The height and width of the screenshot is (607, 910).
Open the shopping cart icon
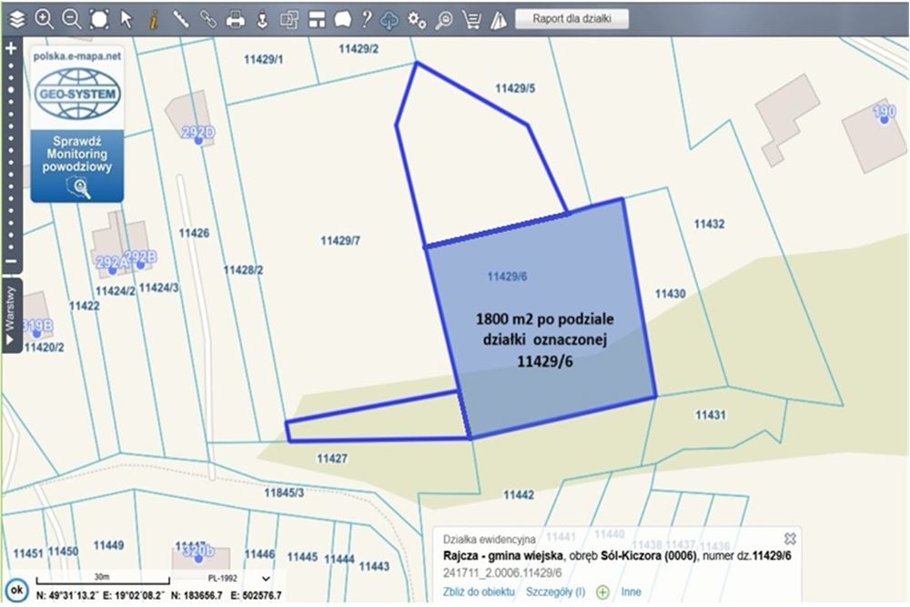click(x=471, y=17)
